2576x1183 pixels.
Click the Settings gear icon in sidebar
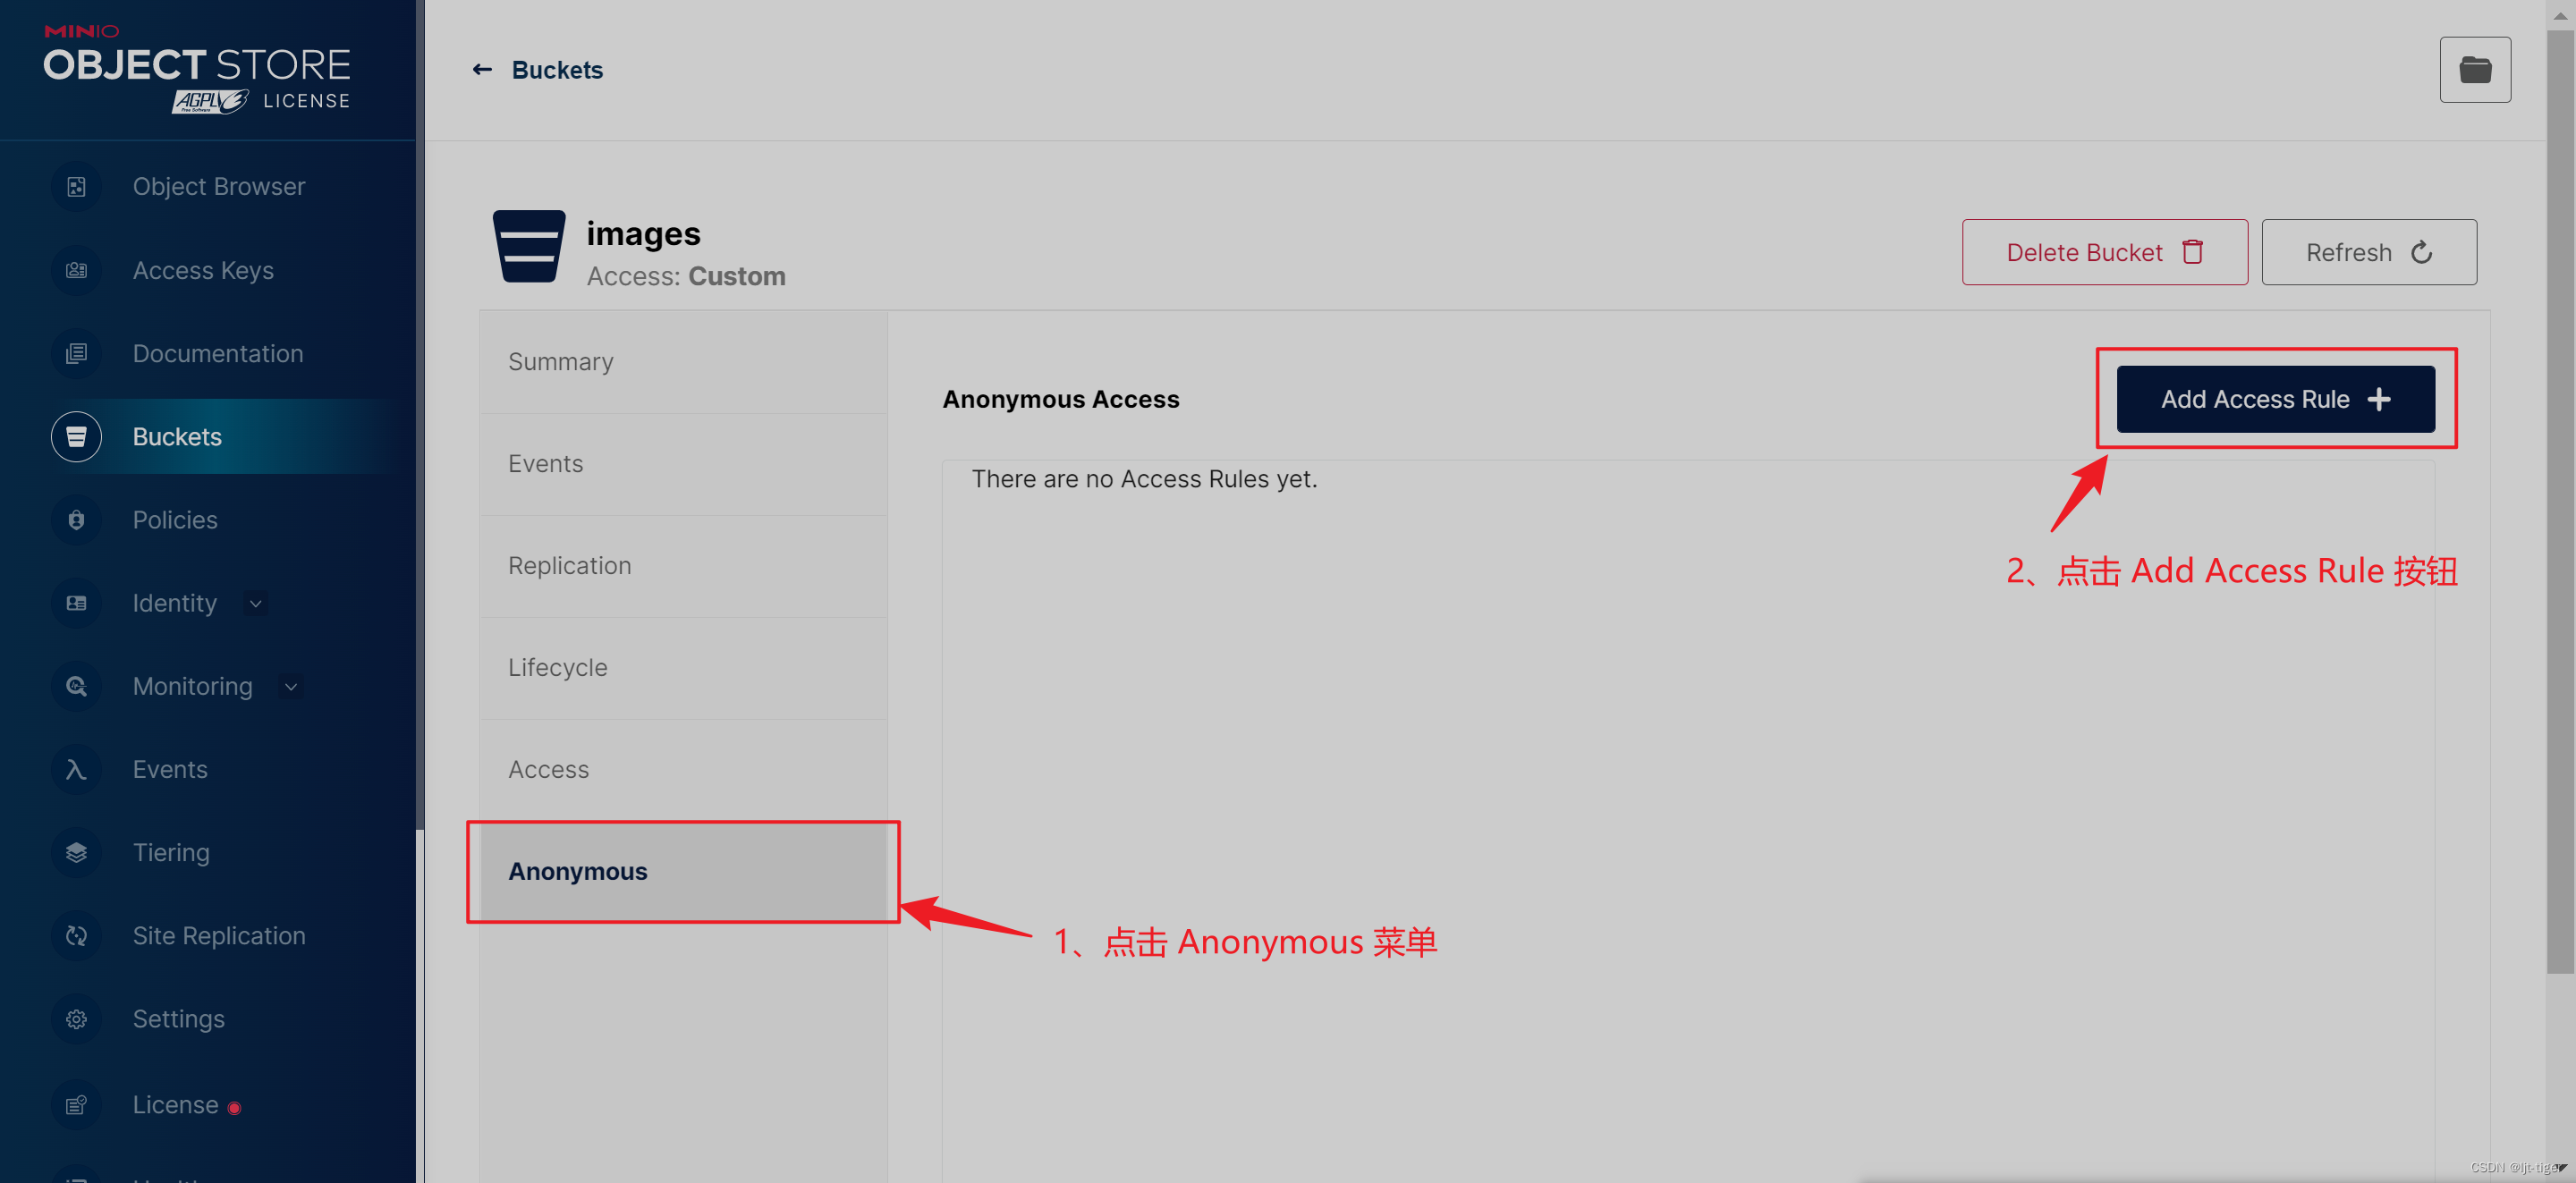75,1018
